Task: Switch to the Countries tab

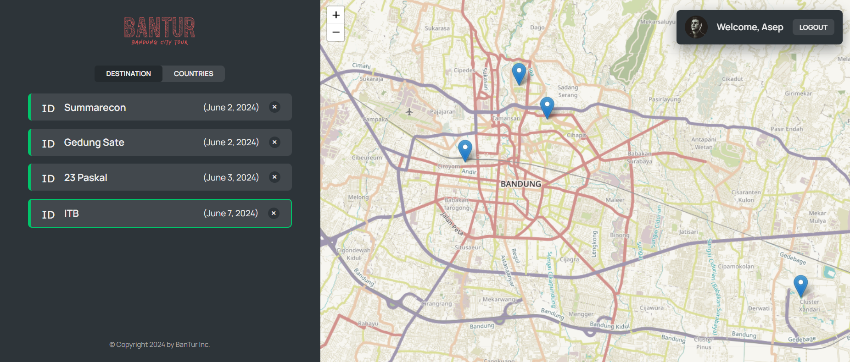Action: 193,74
